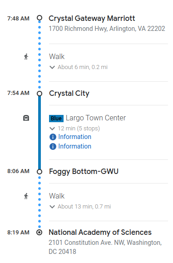Click the Blue line color badge

[x=56, y=119]
